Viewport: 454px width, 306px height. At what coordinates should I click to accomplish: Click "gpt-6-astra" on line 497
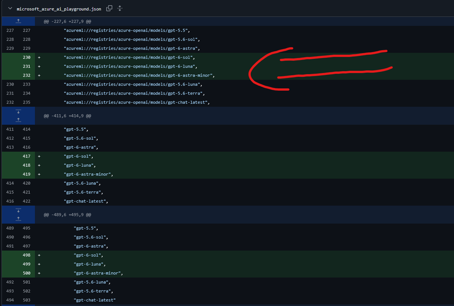[91, 246]
